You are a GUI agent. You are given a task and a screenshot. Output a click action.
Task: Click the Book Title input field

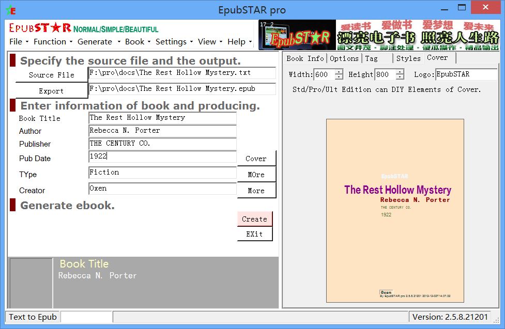[x=162, y=118]
